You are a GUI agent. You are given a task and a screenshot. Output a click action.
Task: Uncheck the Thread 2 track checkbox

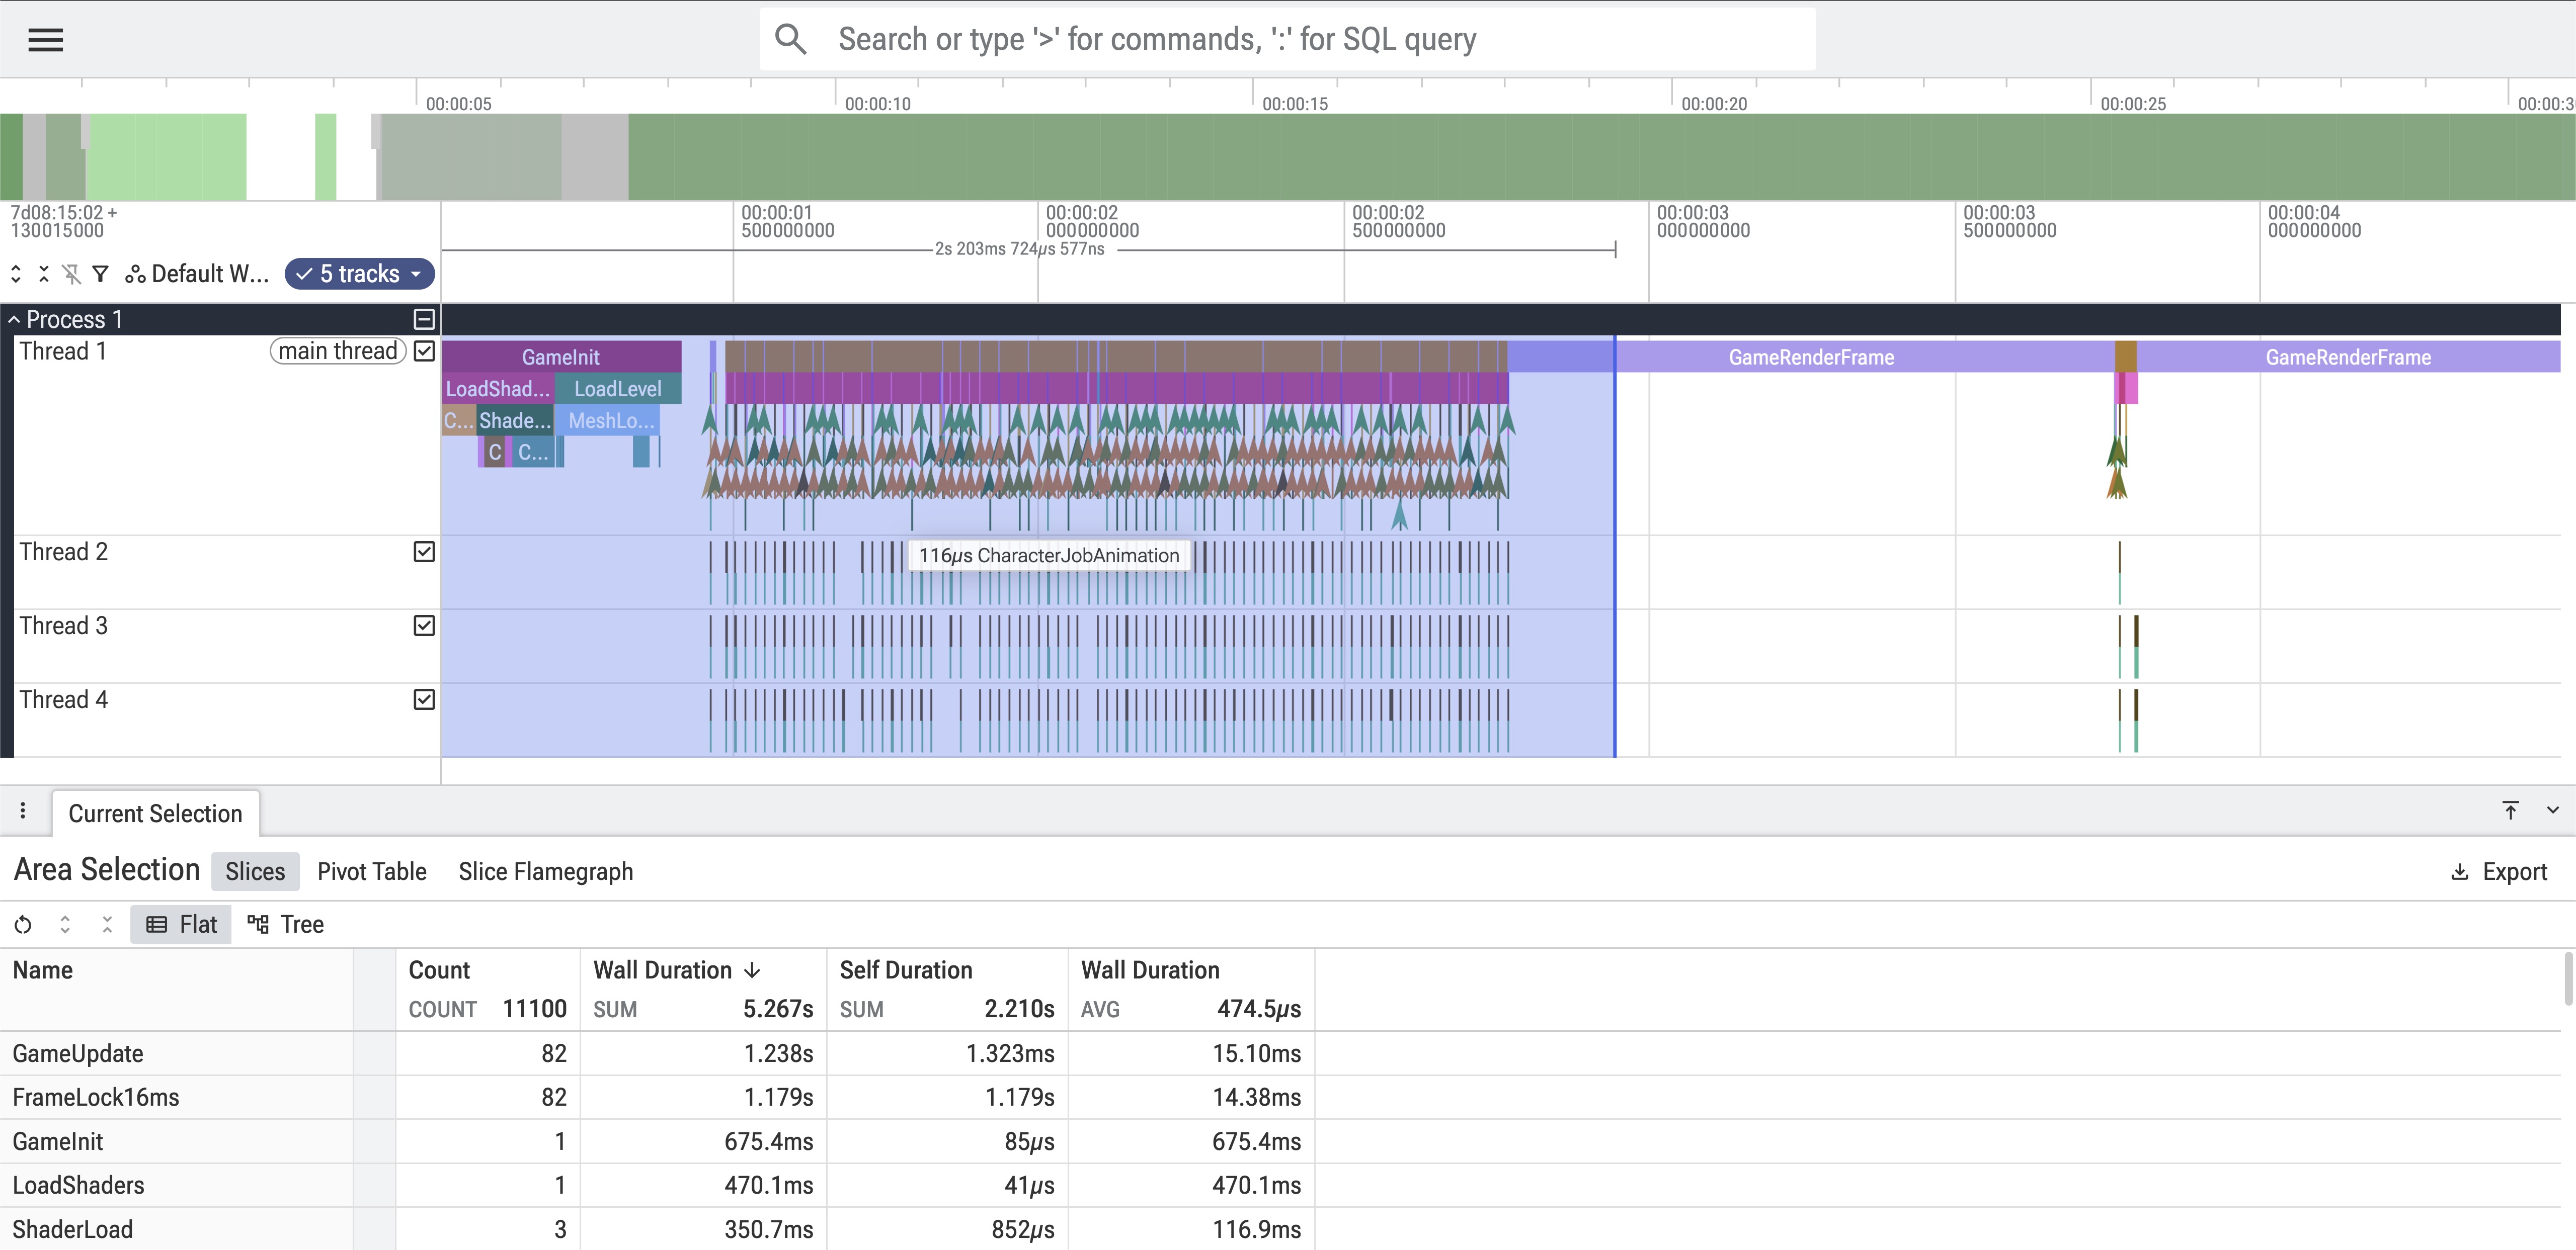pyautogui.click(x=424, y=552)
